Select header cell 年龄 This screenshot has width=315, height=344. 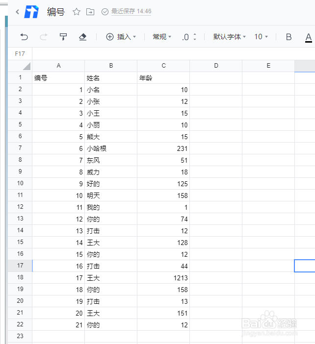(163, 77)
